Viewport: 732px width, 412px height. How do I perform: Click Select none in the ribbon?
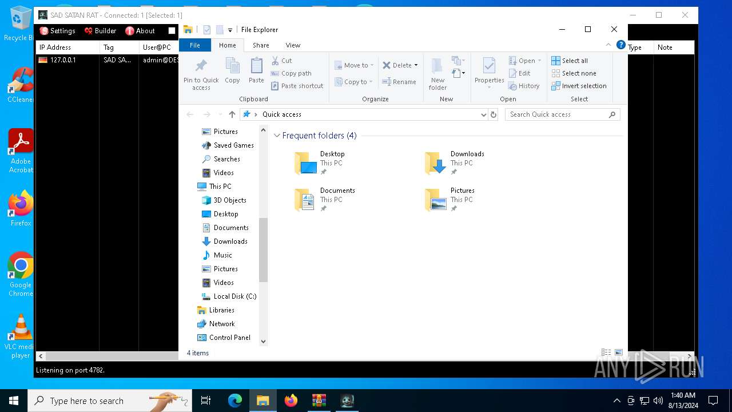574,73
